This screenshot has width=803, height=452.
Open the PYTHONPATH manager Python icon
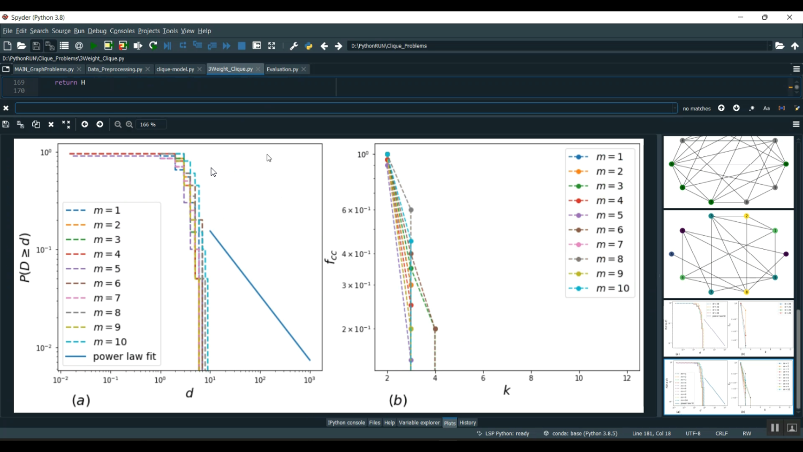click(309, 46)
